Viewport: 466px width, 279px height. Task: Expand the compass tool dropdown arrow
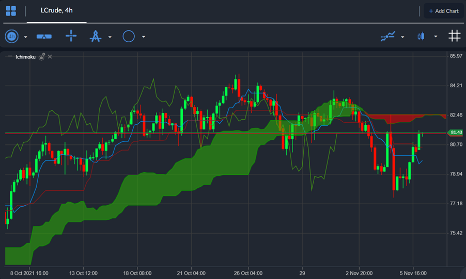click(x=110, y=37)
